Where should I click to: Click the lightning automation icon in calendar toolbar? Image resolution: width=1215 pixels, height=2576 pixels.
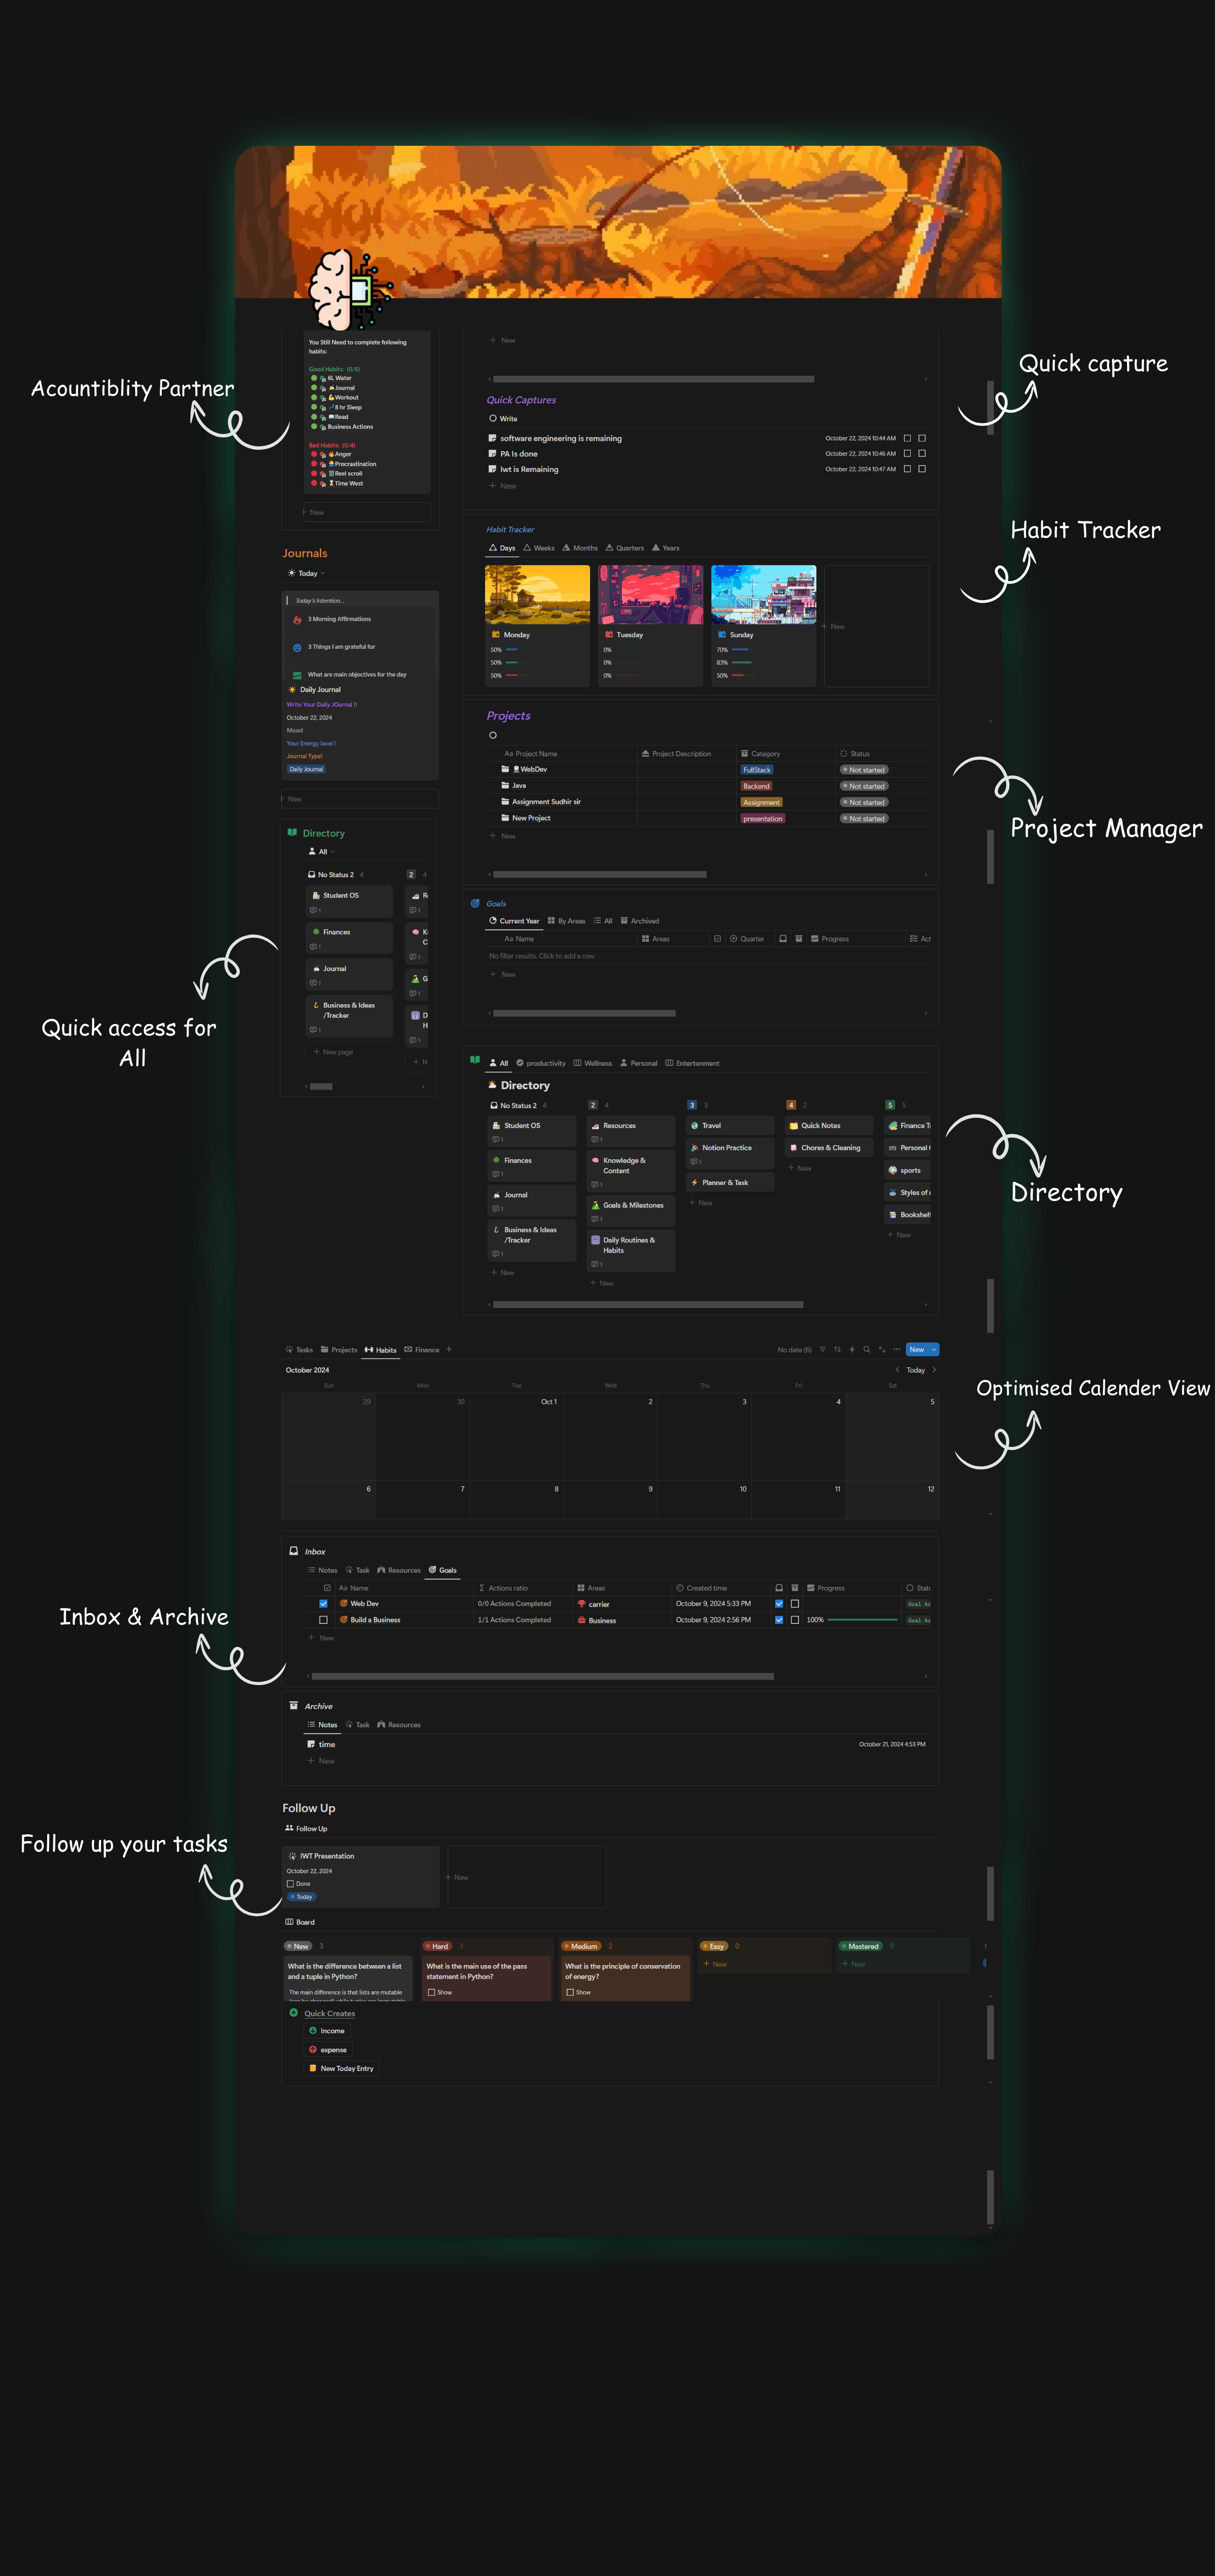(x=852, y=1349)
